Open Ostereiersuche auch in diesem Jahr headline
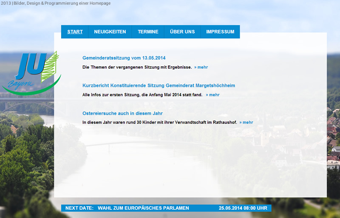This screenshot has height=218, width=340. click(x=122, y=113)
